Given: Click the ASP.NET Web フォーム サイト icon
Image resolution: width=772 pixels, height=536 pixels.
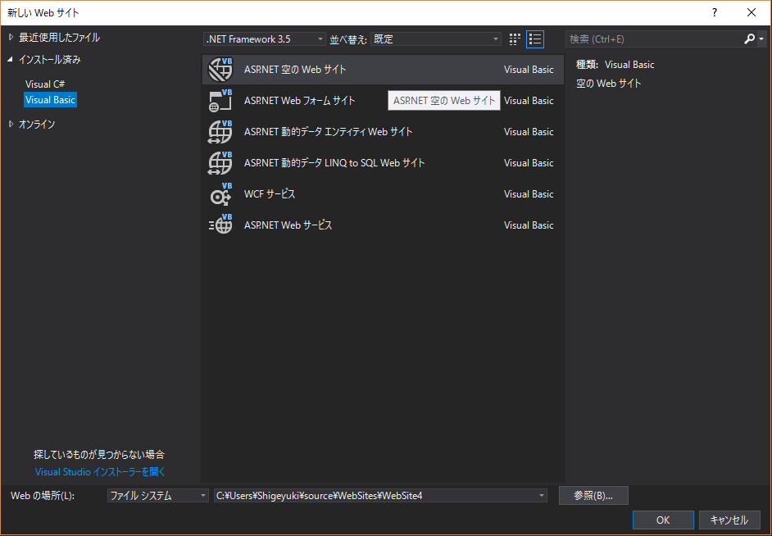Looking at the screenshot, I should tap(220, 101).
